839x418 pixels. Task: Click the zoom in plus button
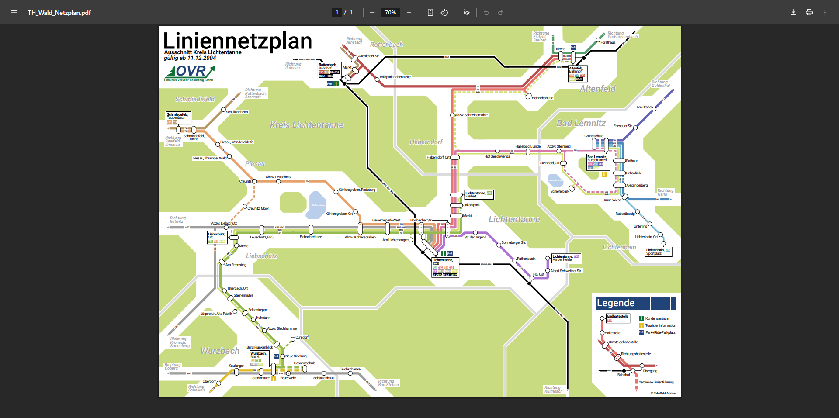409,12
